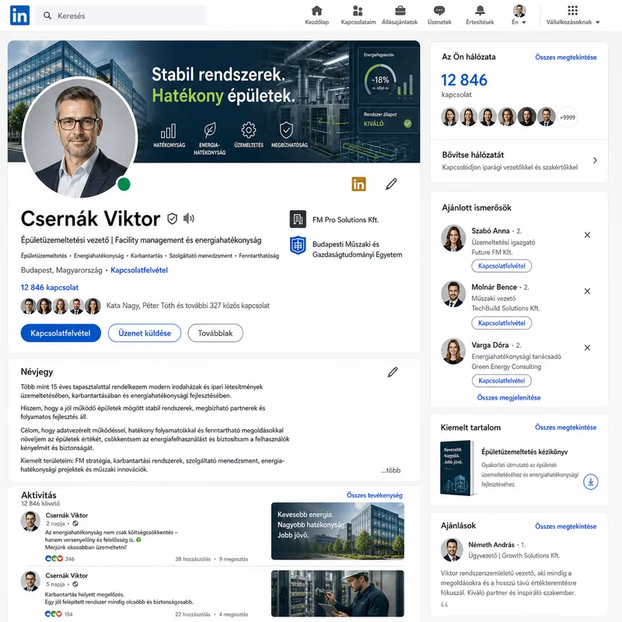Dismiss Szabó Anna suggestion
The width and height of the screenshot is (622, 622).
(x=588, y=235)
